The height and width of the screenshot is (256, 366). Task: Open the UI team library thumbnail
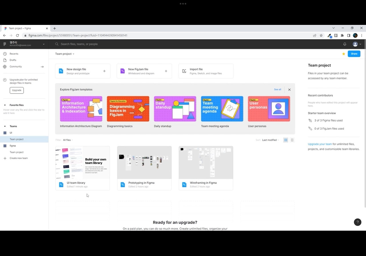pyautogui.click(x=83, y=163)
